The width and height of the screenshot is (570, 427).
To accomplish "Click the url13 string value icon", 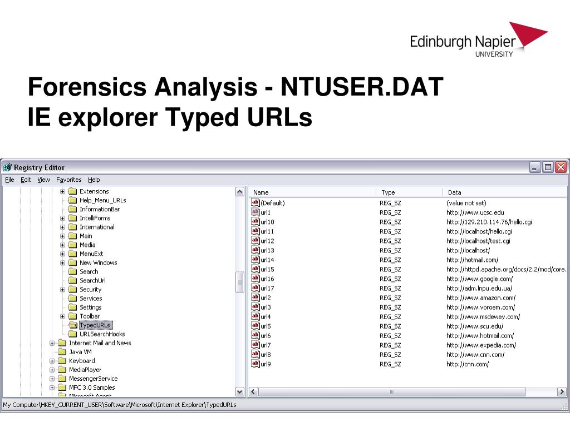I will coord(255,250).
